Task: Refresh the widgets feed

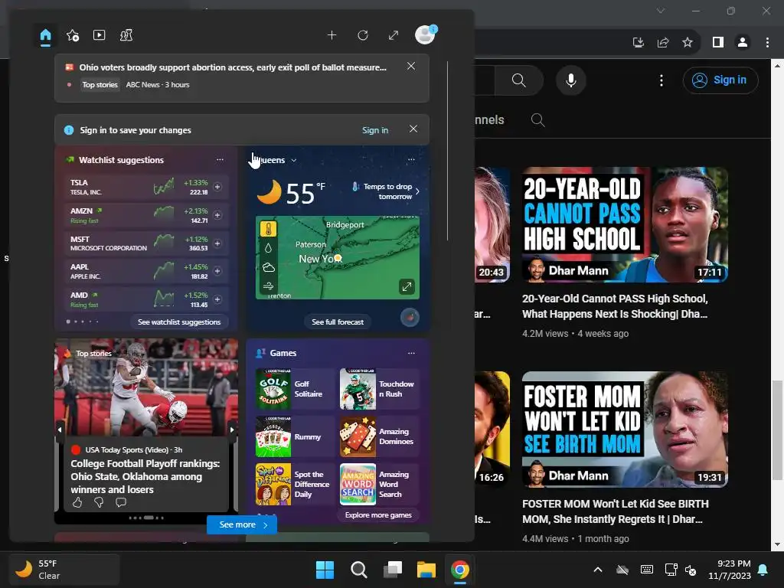Action: pyautogui.click(x=363, y=35)
